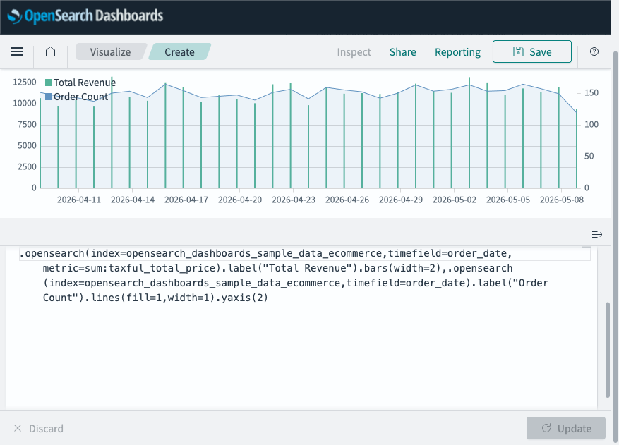Click the editor panel vertical scrollbar
619x445 pixels.
(608, 350)
